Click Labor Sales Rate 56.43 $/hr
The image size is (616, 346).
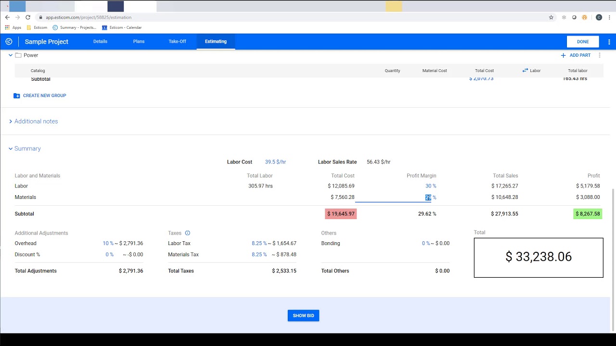[378, 162]
